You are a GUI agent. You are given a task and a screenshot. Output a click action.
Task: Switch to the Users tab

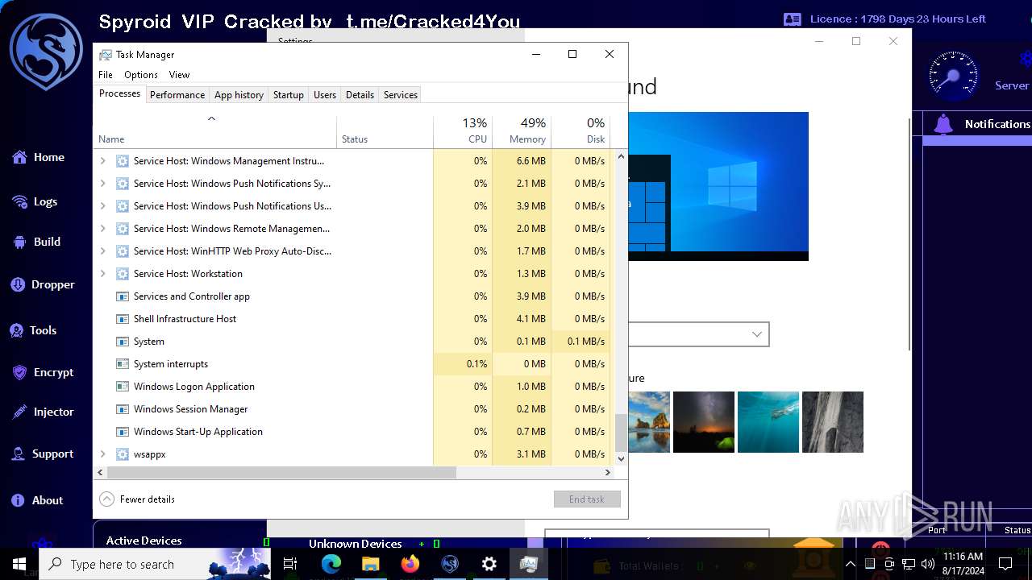tap(325, 95)
